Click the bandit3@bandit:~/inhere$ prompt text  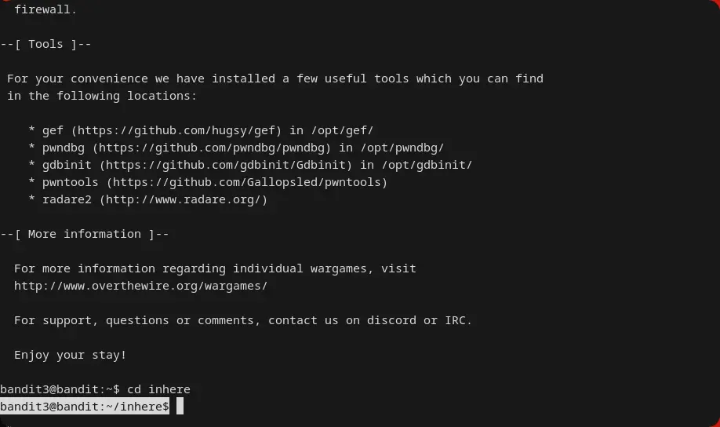pyautogui.click(x=84, y=407)
